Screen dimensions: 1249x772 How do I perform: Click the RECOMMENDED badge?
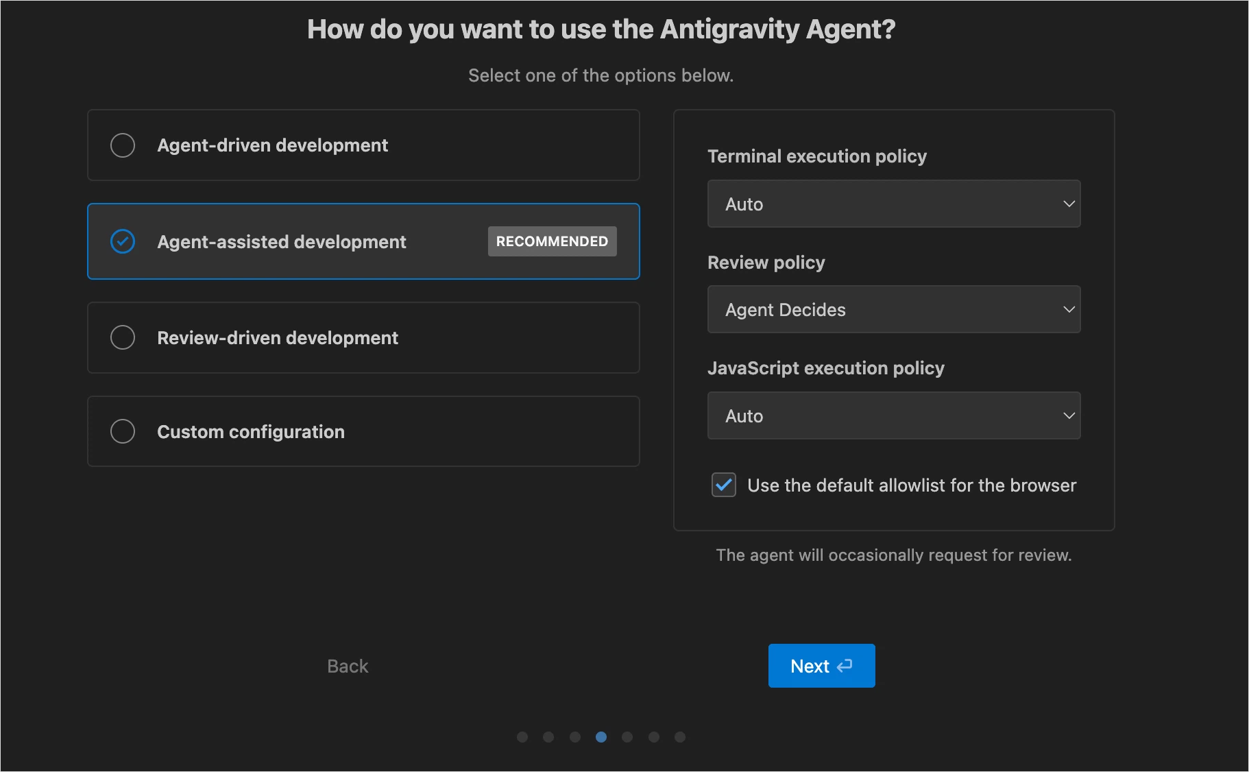[x=552, y=241]
